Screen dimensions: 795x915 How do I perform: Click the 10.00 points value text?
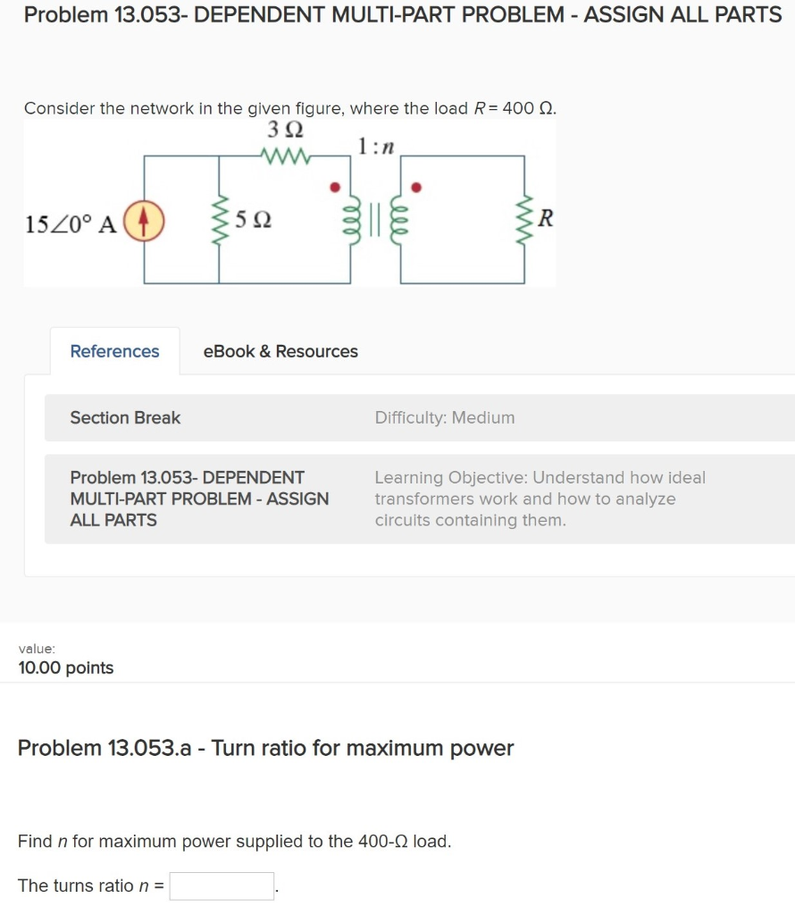coord(65,667)
